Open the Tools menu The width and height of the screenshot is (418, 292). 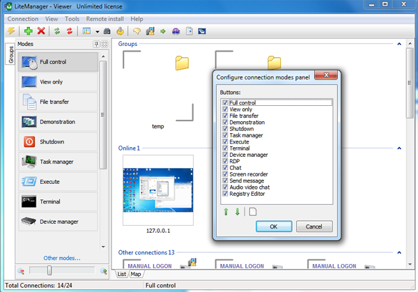[x=72, y=19]
